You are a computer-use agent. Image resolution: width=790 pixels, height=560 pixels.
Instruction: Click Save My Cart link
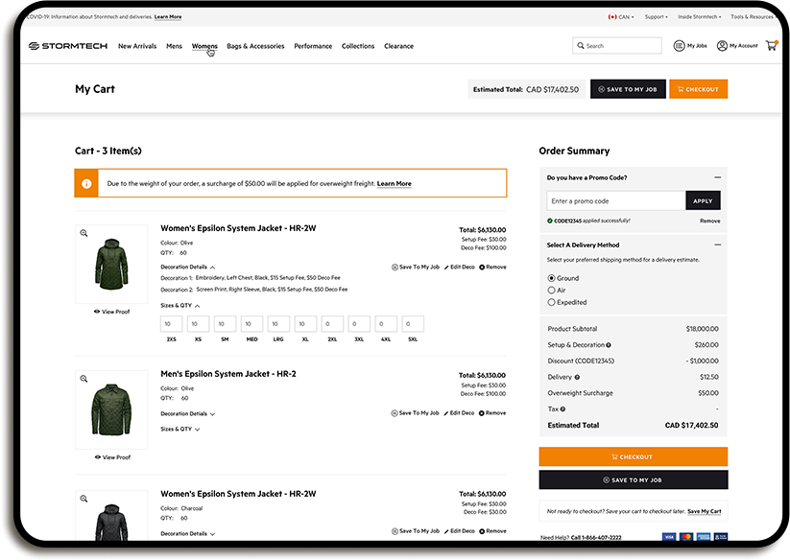705,511
